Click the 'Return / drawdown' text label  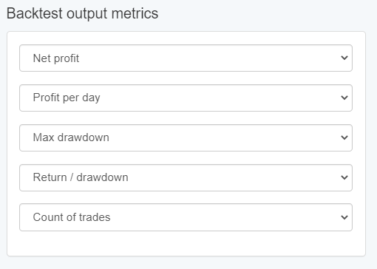[81, 177]
